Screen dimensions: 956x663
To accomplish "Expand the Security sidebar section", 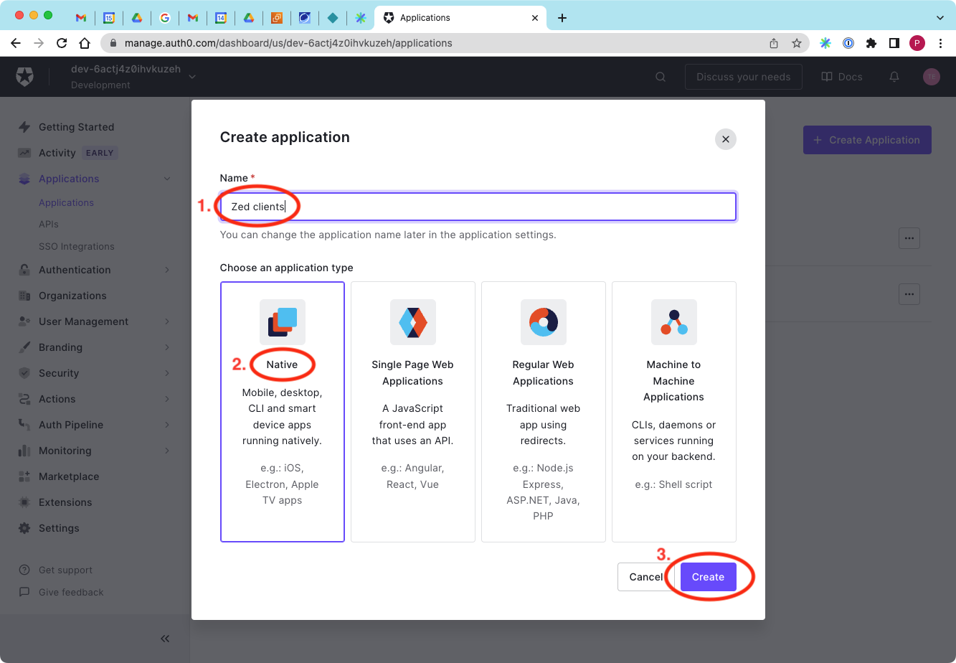I will coord(167,373).
